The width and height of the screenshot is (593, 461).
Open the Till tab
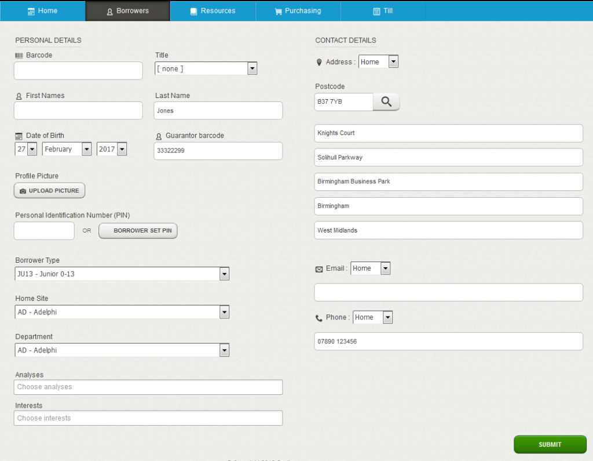coord(383,11)
